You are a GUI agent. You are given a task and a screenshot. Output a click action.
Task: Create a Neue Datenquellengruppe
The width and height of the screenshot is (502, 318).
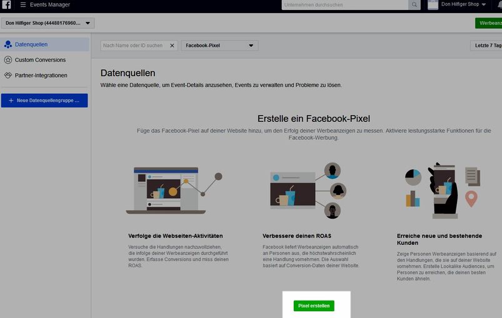(x=44, y=101)
